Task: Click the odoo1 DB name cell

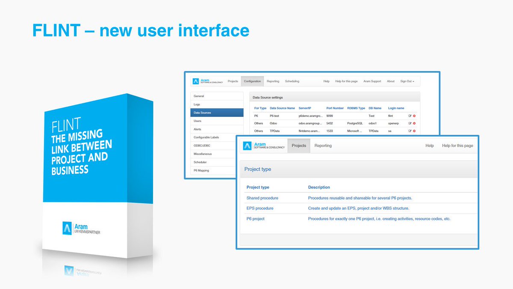Action: tap(373, 123)
